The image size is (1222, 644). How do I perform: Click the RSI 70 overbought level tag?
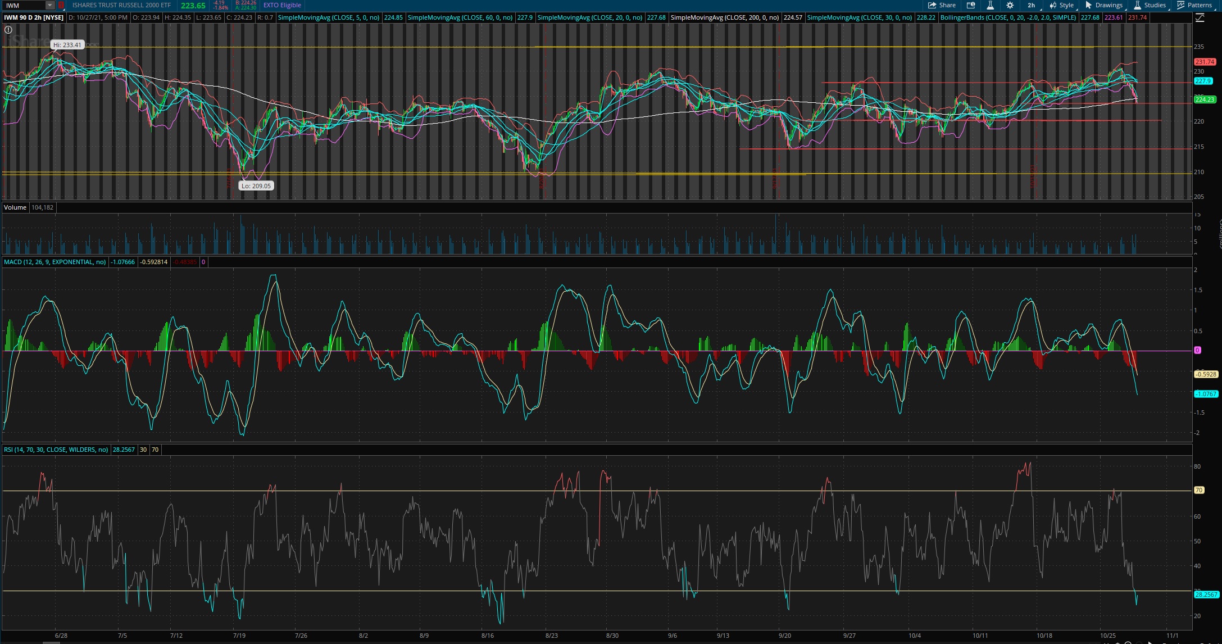(1198, 490)
